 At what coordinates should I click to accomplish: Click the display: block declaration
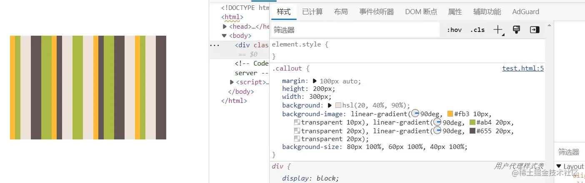coord(310,178)
